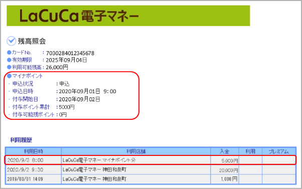Select 2020年09月01日 9:00 application datetime
This screenshot has height=189, width=302.
(x=88, y=91)
